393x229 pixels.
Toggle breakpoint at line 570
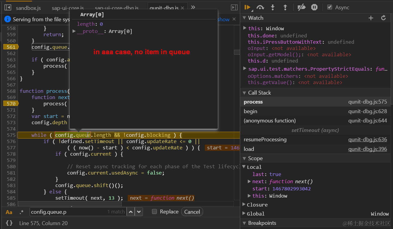click(11, 104)
